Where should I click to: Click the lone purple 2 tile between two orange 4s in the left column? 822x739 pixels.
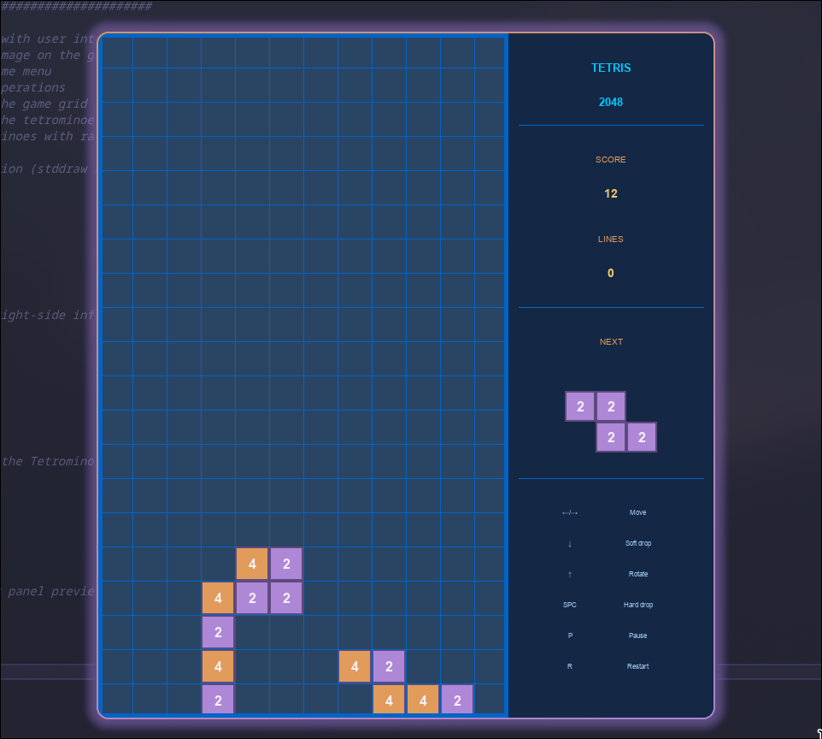pyautogui.click(x=218, y=632)
